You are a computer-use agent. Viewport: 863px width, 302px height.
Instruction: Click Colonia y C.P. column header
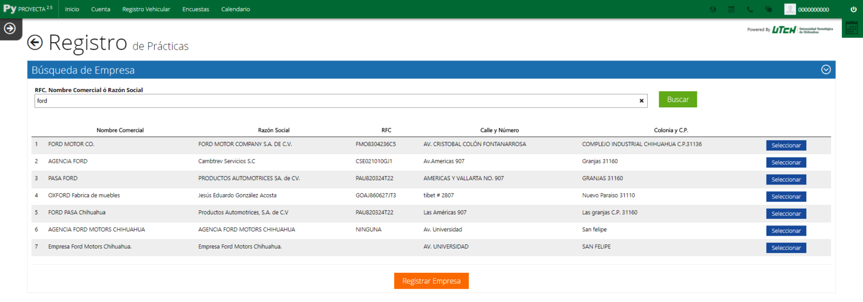(671, 130)
